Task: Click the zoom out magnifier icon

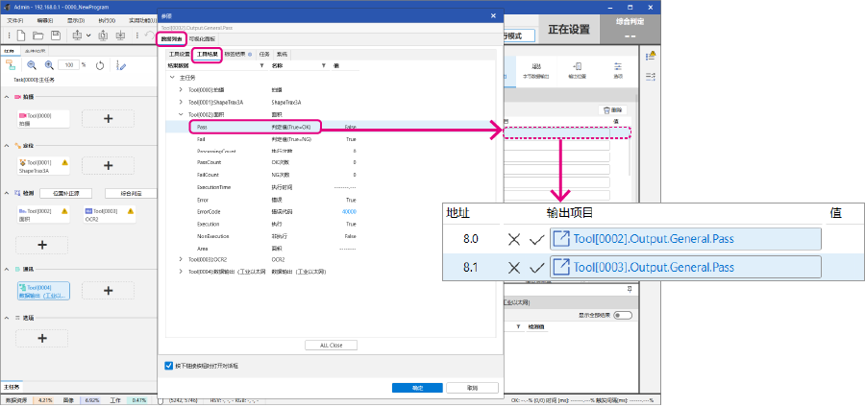Action: tap(31, 65)
